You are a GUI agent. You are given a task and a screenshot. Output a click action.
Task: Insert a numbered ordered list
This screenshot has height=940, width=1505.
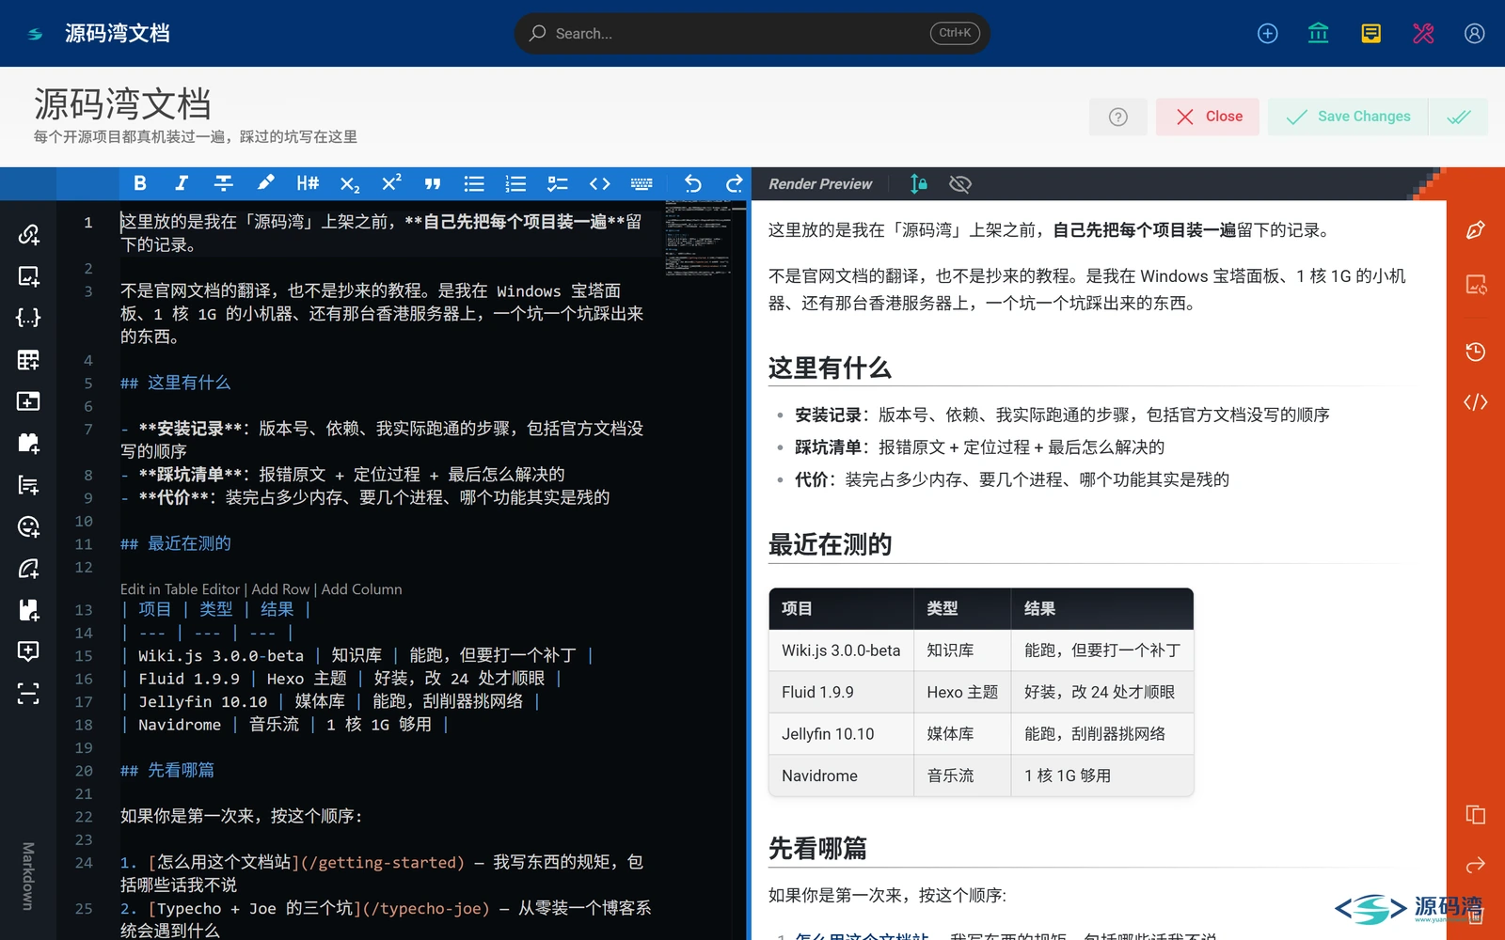pyautogui.click(x=515, y=183)
